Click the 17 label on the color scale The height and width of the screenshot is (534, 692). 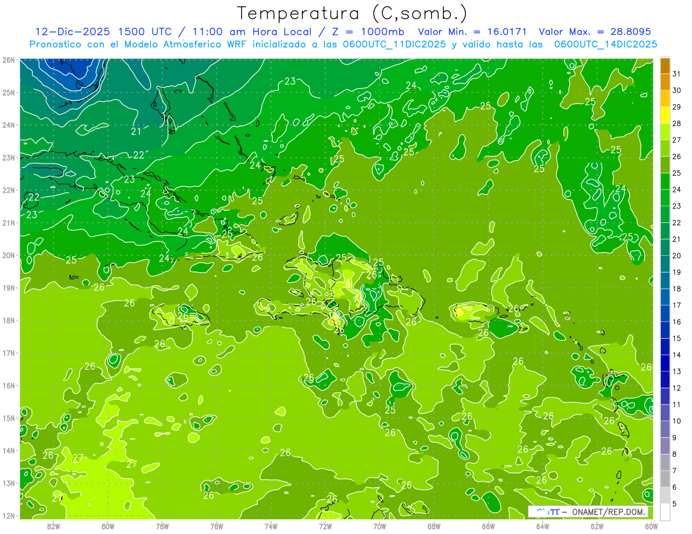pyautogui.click(x=676, y=305)
